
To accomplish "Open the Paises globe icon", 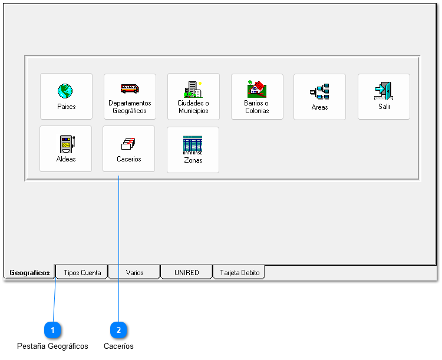I will click(65, 91).
